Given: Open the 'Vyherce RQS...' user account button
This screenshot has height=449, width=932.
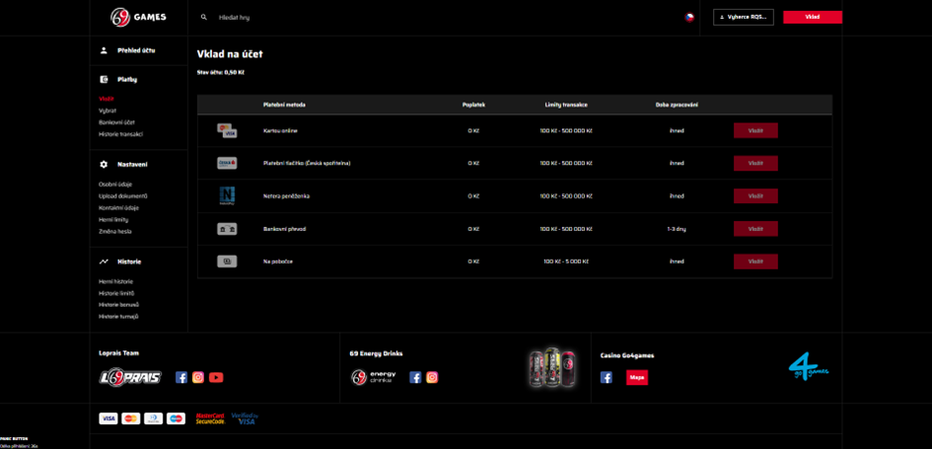Looking at the screenshot, I should point(743,17).
